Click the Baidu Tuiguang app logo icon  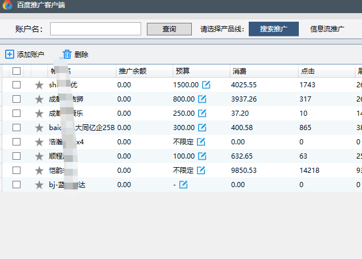[7, 5]
